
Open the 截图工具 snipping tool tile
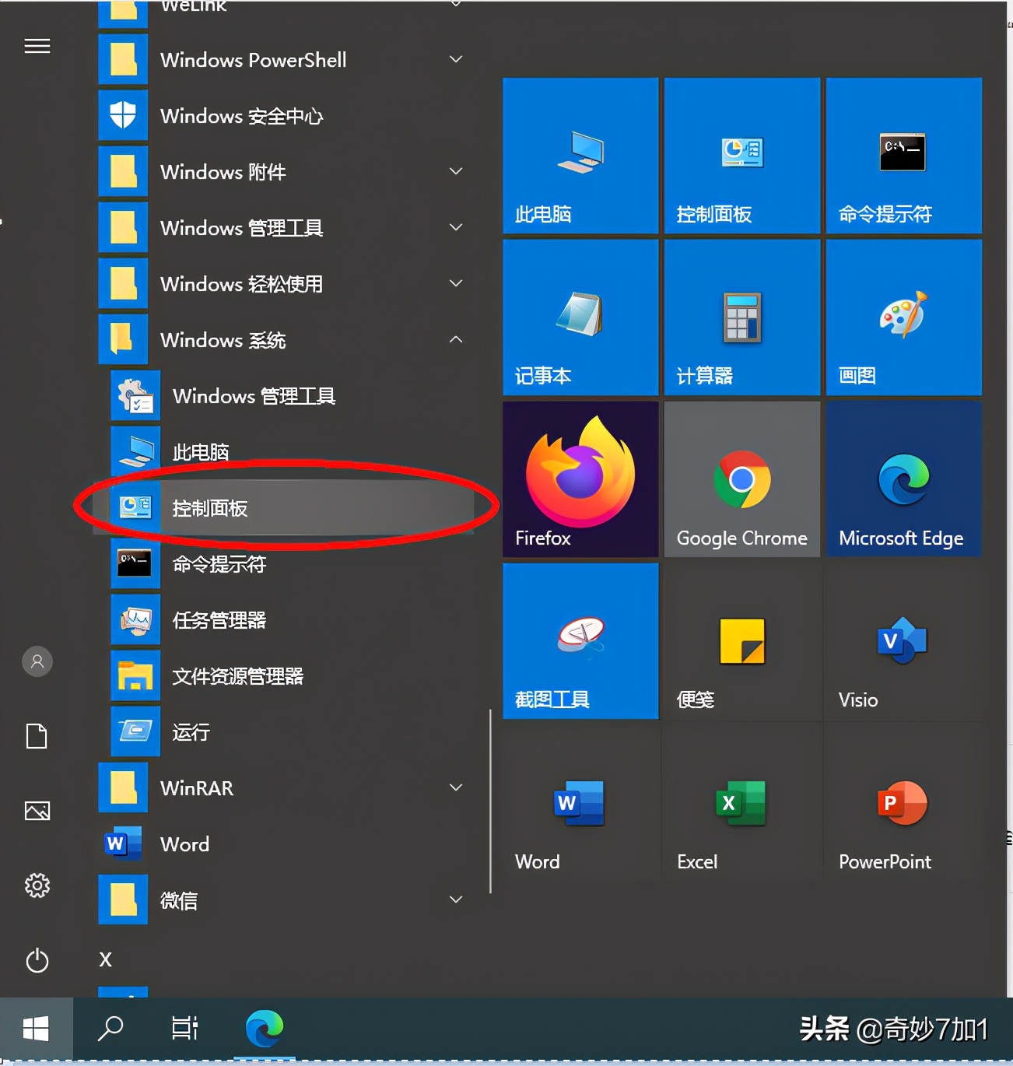(580, 640)
